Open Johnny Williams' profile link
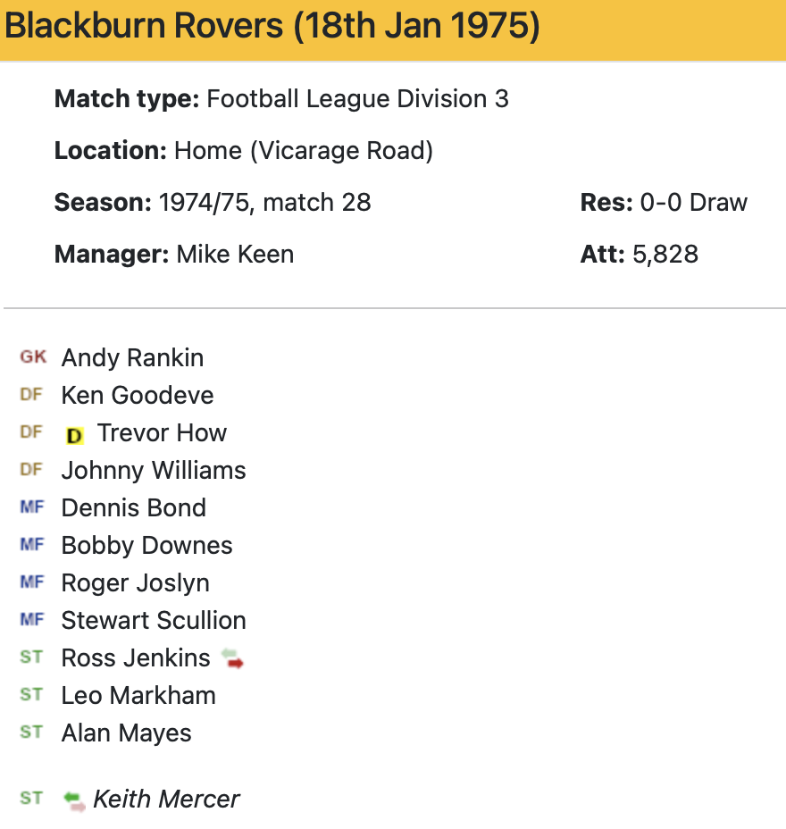 tap(154, 471)
